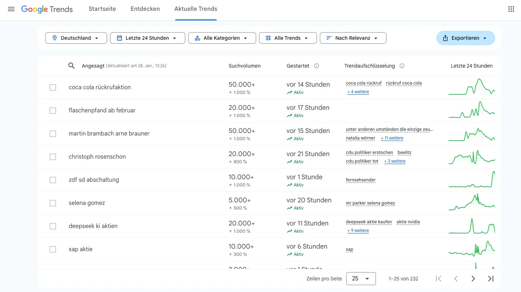Expand +11 weitere for martin brambach
This screenshot has width=521, height=292.
click(x=392, y=138)
